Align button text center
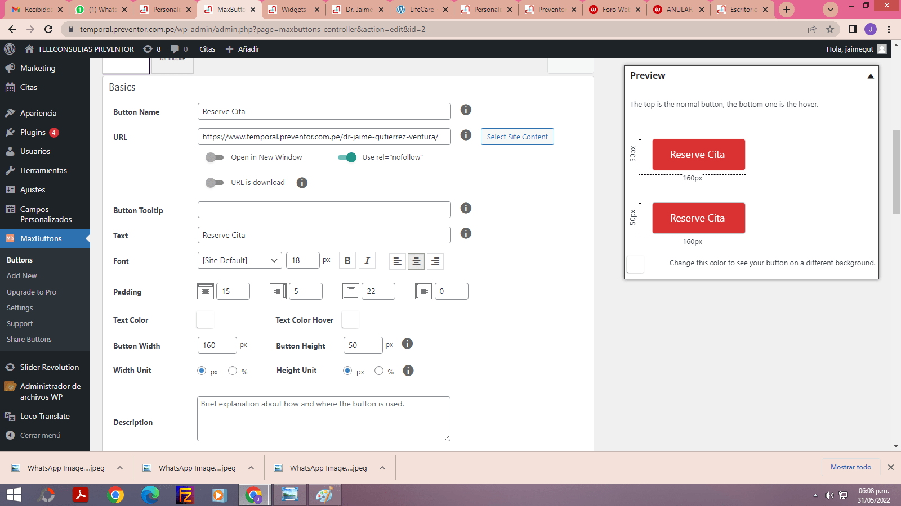This screenshot has width=901, height=506. coord(416,261)
